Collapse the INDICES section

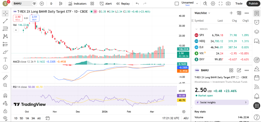click(x=197, y=29)
